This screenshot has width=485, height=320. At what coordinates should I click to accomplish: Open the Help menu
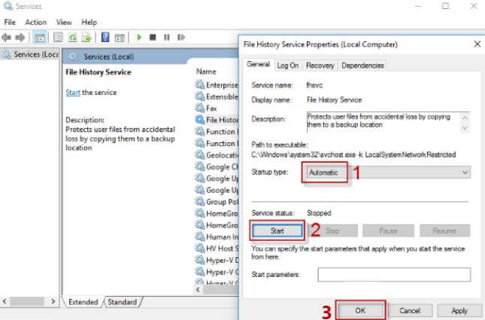[89, 23]
